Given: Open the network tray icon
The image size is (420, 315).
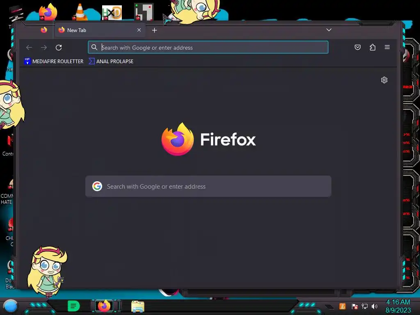Looking at the screenshot, I should (x=365, y=306).
